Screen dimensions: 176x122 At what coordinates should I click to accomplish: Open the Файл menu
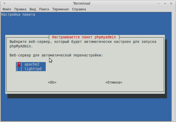point(7,9)
